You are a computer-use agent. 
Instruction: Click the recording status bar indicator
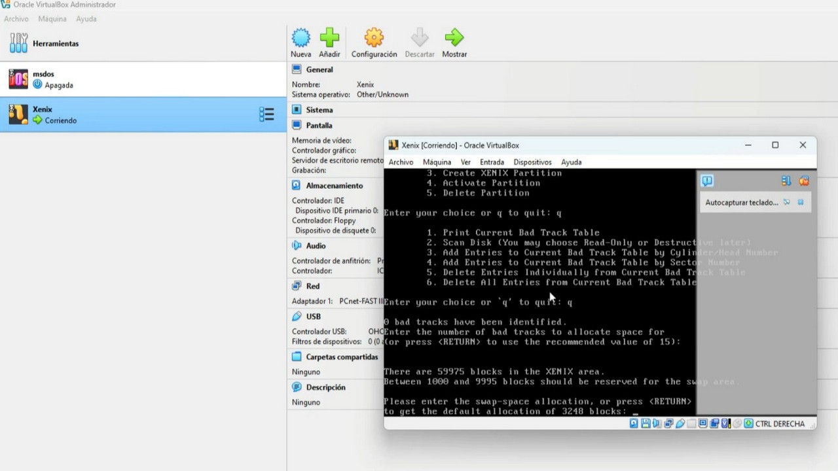pyautogui.click(x=715, y=424)
